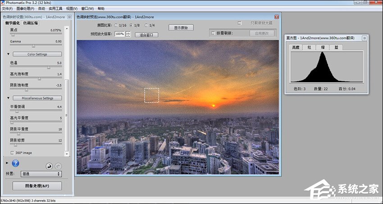Click the grayed-out redo arrow icon
This screenshot has height=204, width=383.
pos(58,166)
